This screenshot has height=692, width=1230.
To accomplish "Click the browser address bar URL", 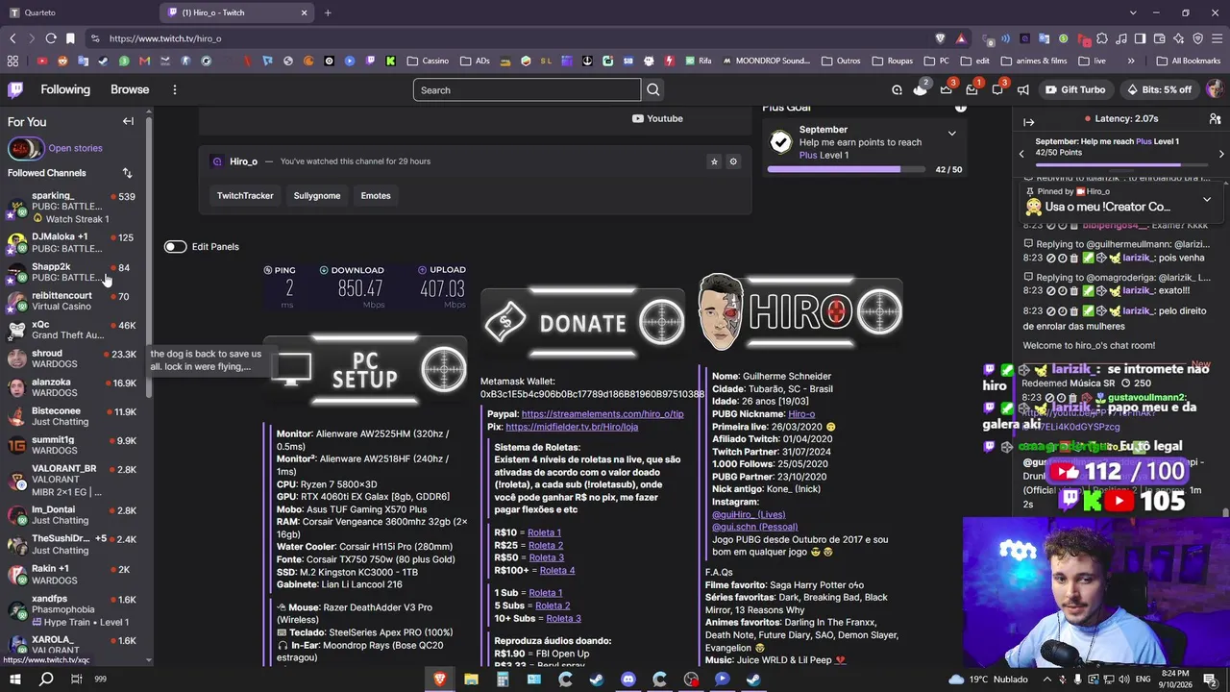I will tap(165, 38).
